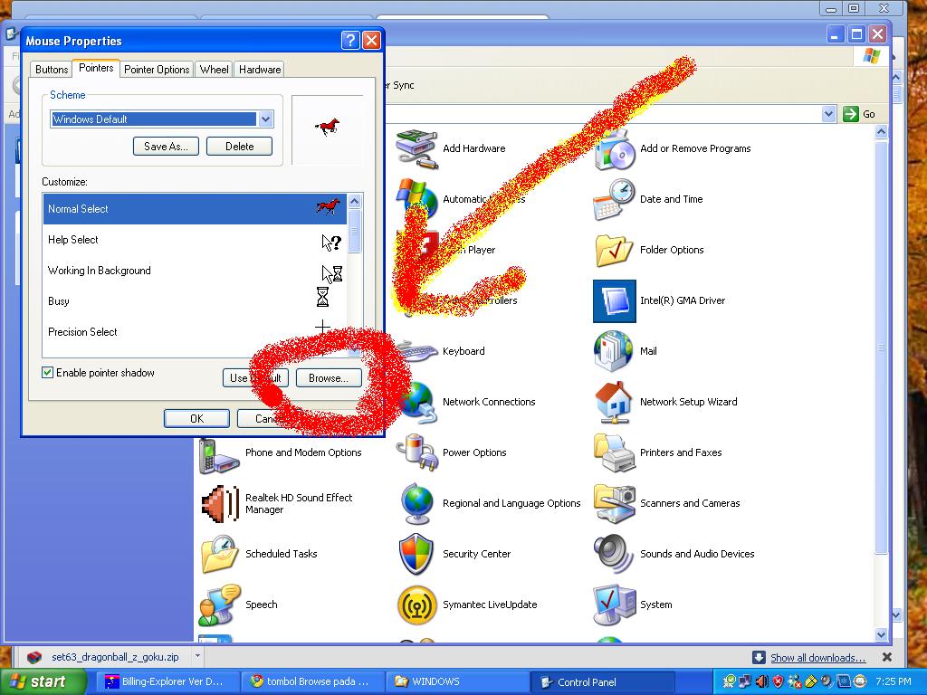The height and width of the screenshot is (695, 927).
Task: Open the Intel(R) GMA Driver icon
Action: pyautogui.click(x=615, y=300)
